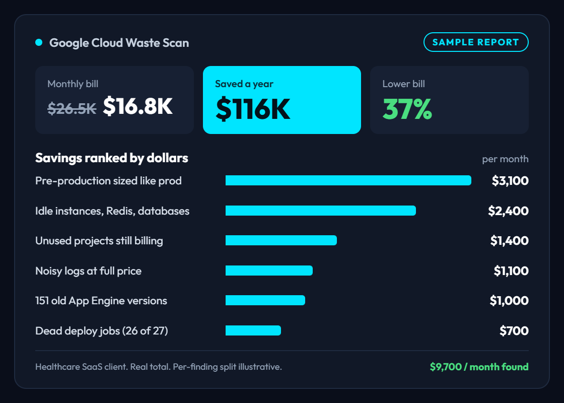Click the crossed-out $26.5K amount
The width and height of the screenshot is (564, 403).
(72, 108)
